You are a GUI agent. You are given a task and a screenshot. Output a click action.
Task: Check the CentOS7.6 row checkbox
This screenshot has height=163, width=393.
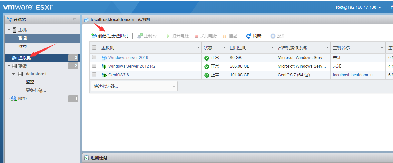(x=94, y=74)
